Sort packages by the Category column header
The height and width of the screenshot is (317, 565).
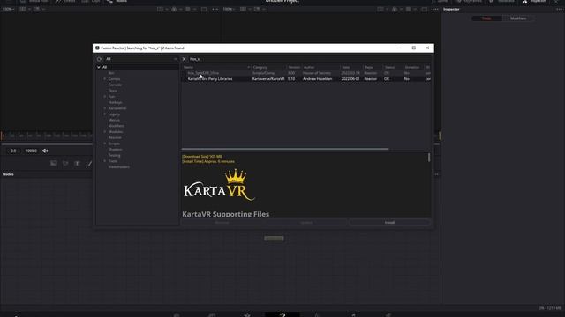(x=268, y=67)
